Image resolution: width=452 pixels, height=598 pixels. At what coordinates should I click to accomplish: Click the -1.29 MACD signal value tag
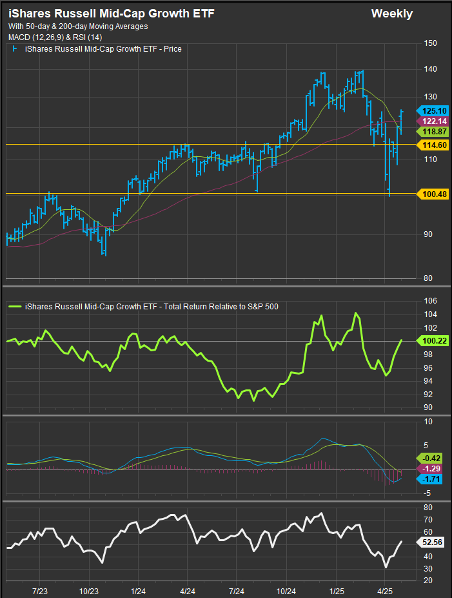(430, 469)
